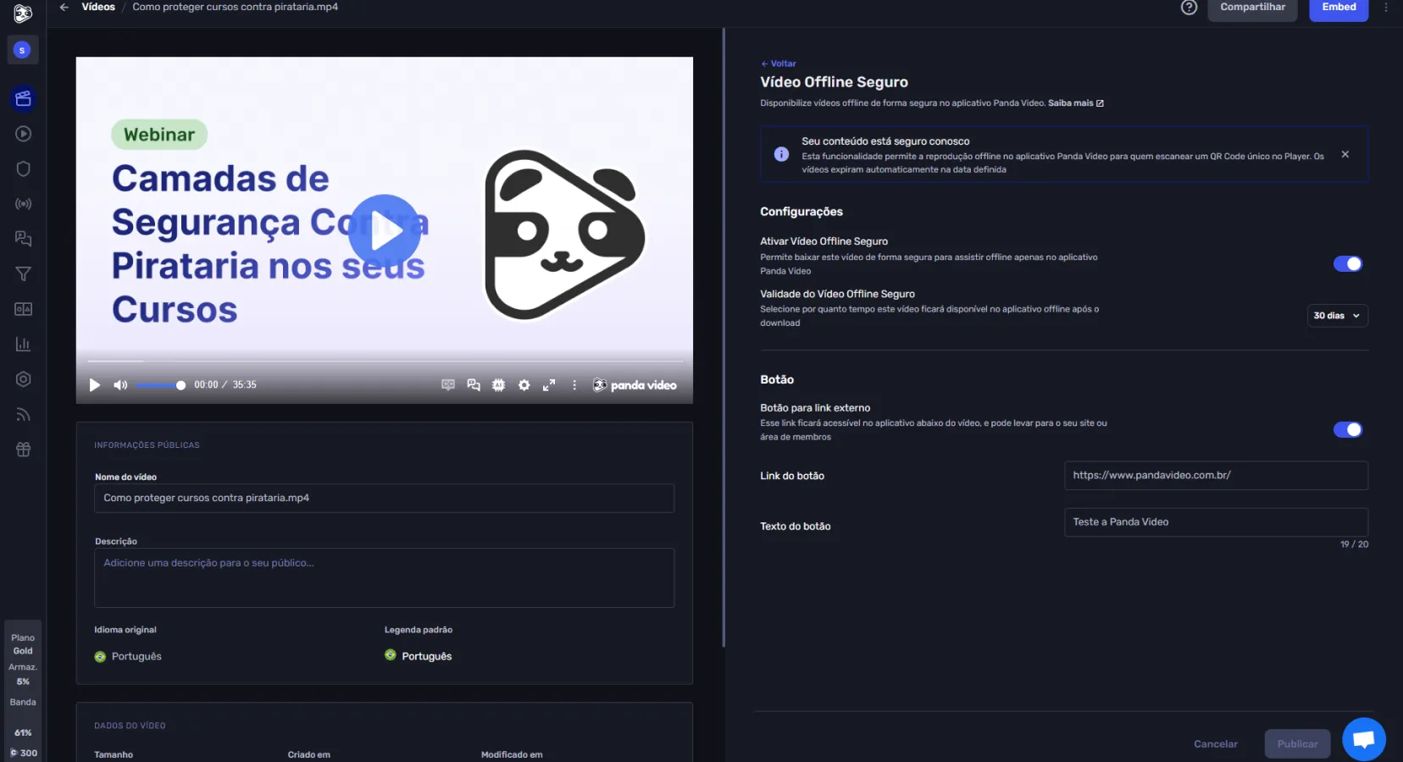Open the analytics bar chart icon
1403x762 pixels.
[x=23, y=344]
